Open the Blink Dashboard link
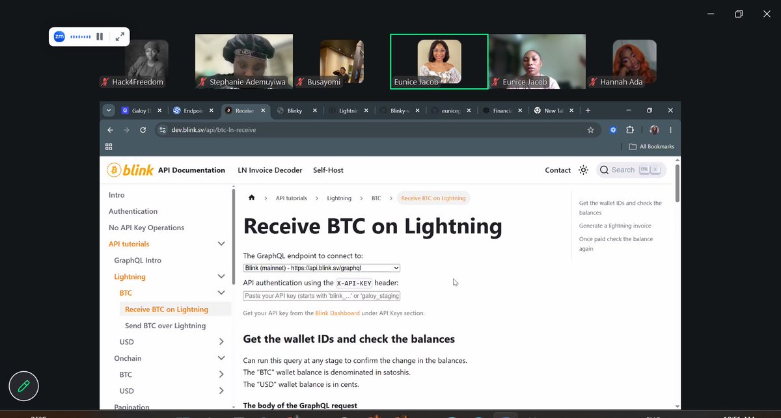 click(337, 313)
